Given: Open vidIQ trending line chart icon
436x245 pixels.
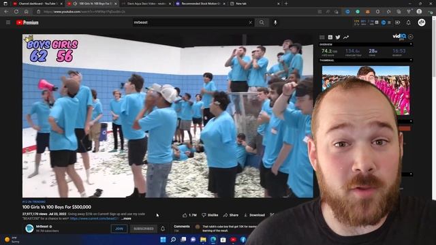Looking at the screenshot, I should tap(346, 37).
